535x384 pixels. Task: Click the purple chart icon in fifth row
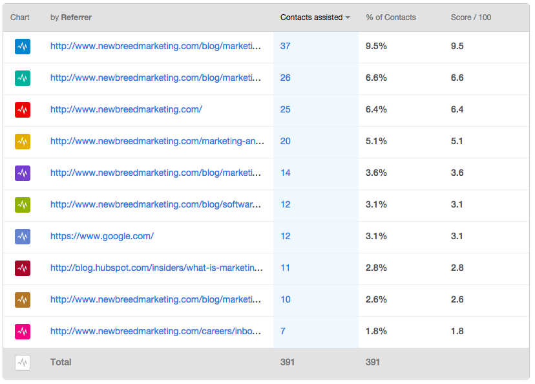23,173
